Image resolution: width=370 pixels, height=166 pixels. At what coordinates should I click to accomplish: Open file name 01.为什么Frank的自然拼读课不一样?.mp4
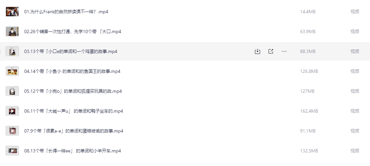[66, 12]
